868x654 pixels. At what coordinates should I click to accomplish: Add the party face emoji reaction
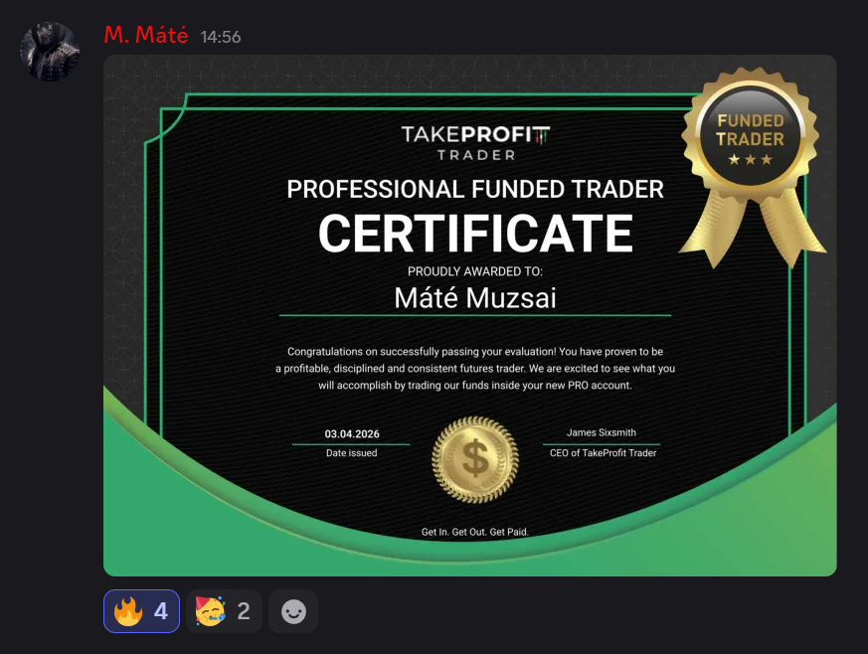(224, 611)
